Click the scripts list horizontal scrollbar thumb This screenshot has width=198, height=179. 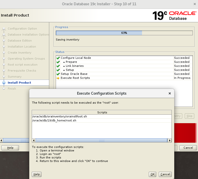[x=101, y=140]
